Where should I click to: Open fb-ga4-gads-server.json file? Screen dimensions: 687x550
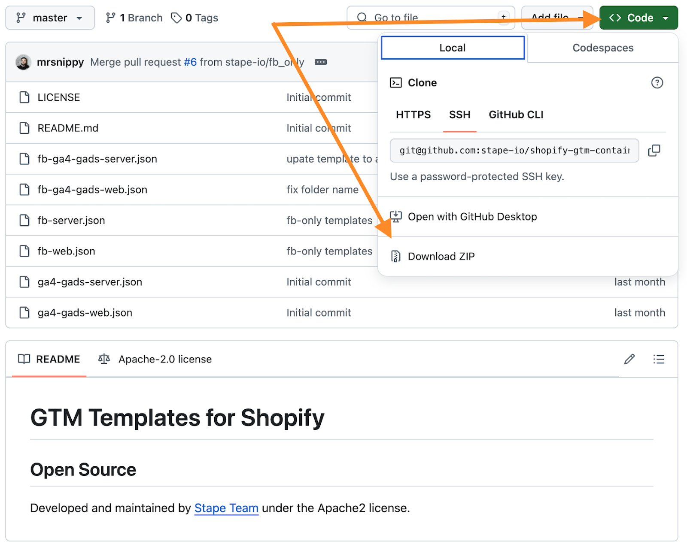click(x=97, y=159)
